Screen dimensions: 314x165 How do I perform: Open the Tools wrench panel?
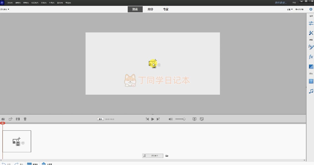[x=311, y=33]
